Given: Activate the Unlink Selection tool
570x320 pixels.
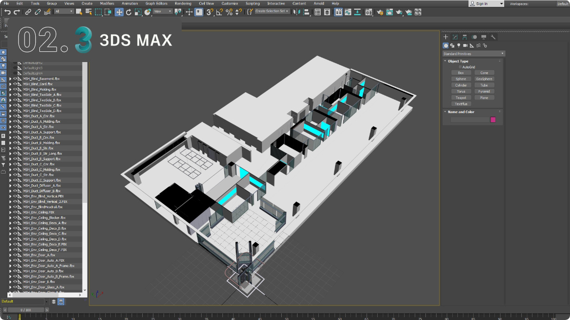Looking at the screenshot, I should [38, 12].
